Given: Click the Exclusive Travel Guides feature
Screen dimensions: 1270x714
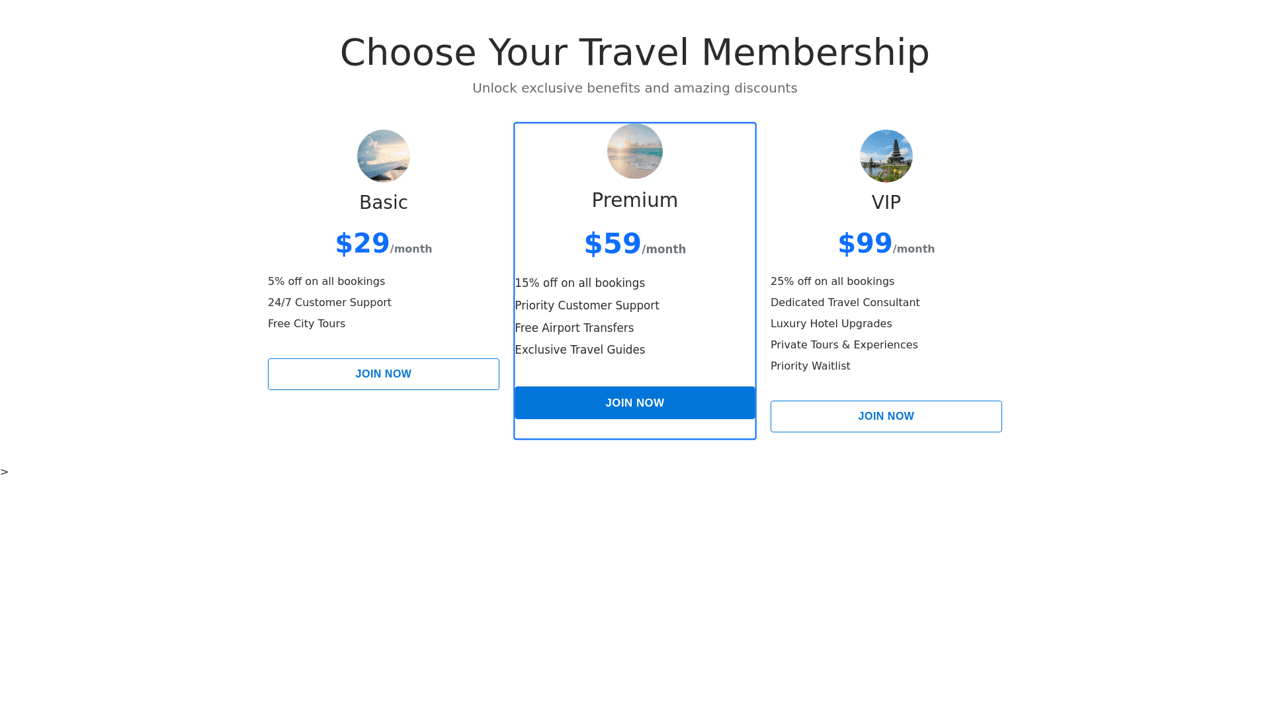Looking at the screenshot, I should (579, 350).
